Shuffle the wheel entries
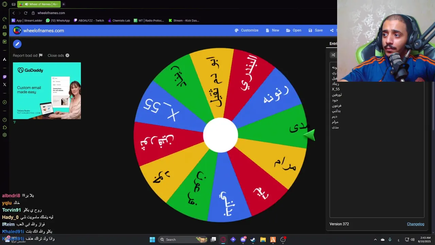435x245 pixels. click(333, 55)
